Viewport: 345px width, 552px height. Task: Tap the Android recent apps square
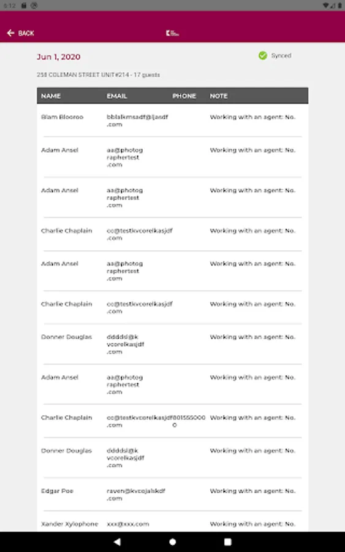click(228, 542)
